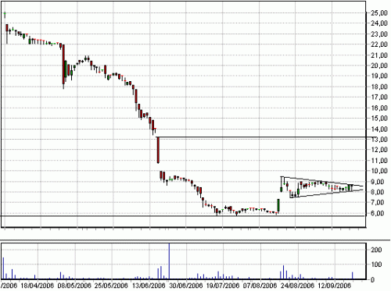Click the 30/06/2006 date label

(185, 286)
